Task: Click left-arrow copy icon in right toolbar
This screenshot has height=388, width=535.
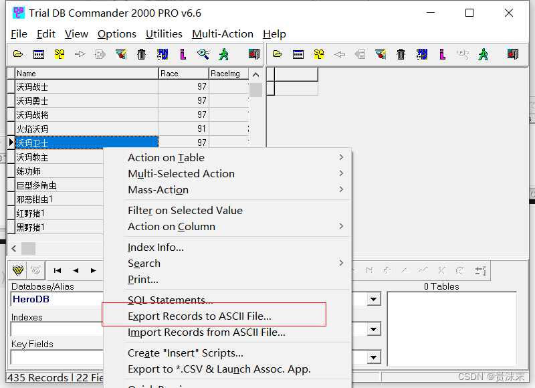Action: pos(340,54)
